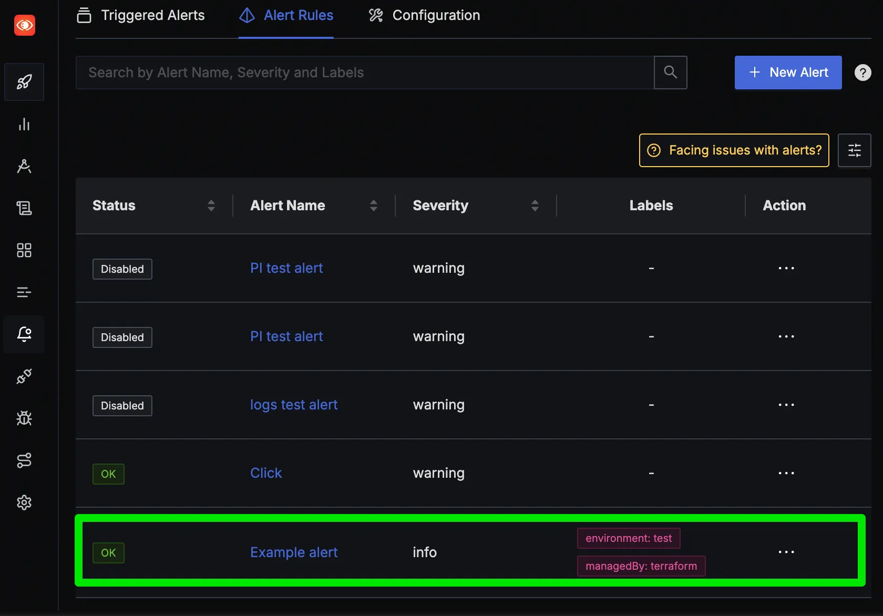The width and height of the screenshot is (883, 616).
Task: Click warning severity of Click alert
Action: (439, 473)
